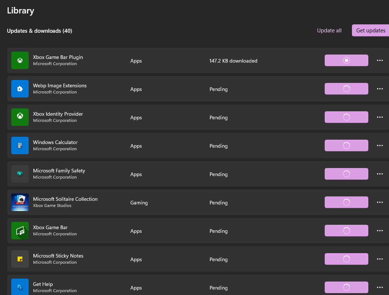Select the Xbox Game Bar Plugin title
Image resolution: width=389 pixels, height=295 pixels.
tap(58, 57)
